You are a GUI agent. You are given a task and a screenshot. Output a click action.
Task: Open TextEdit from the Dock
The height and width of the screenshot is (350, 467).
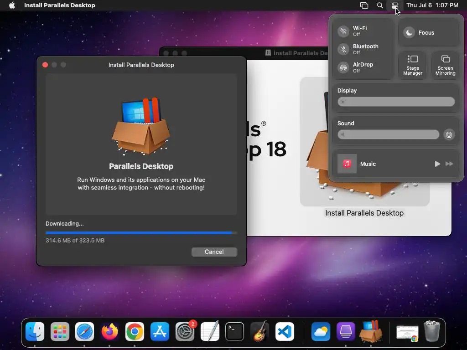point(210,332)
